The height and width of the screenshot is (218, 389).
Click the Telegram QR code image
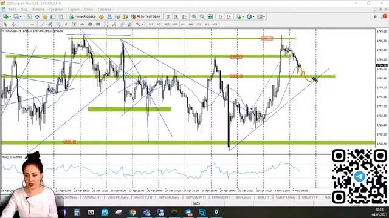(359, 177)
